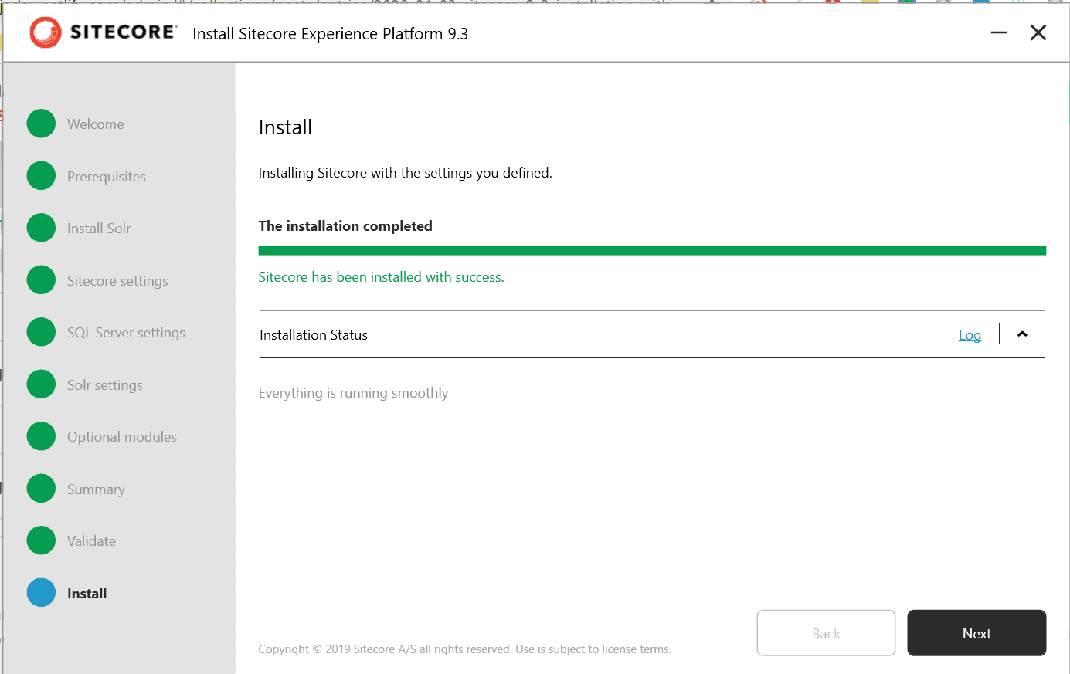
Task: Click the Sitecore logo
Action: [x=103, y=32]
